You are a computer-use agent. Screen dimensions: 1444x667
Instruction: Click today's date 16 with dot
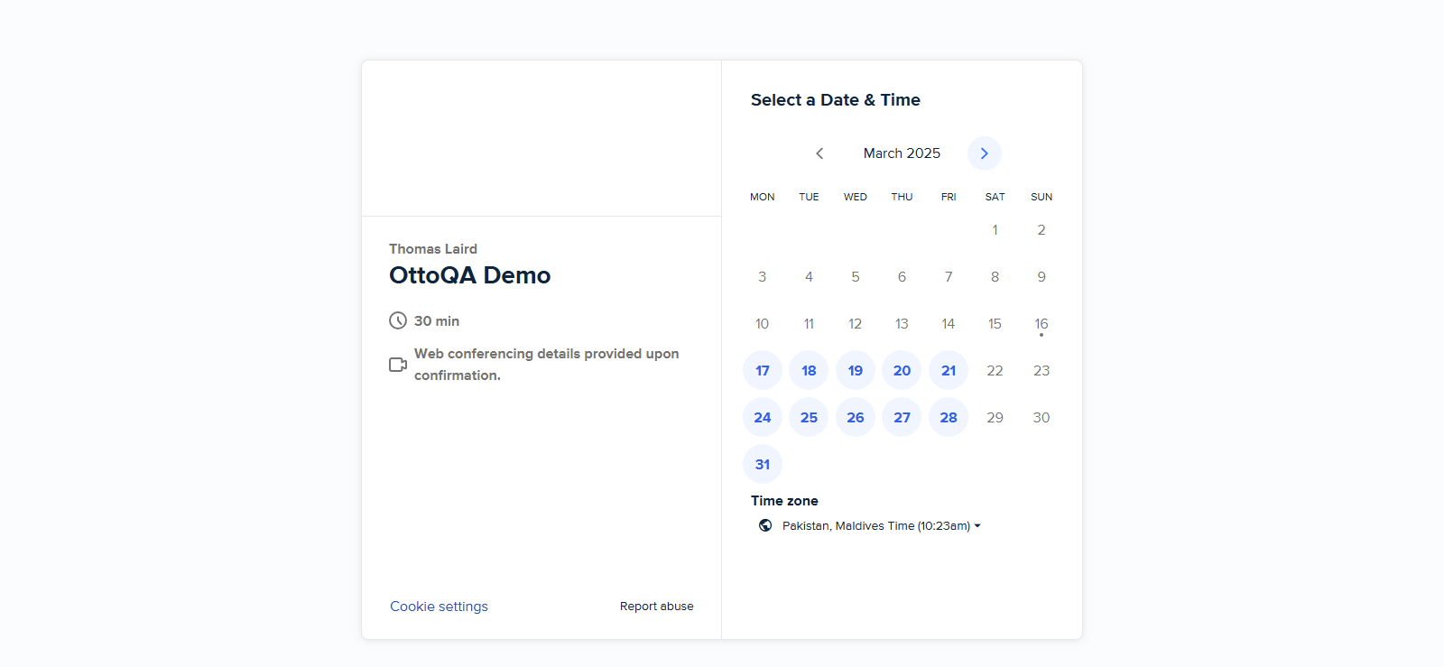coord(1041,323)
